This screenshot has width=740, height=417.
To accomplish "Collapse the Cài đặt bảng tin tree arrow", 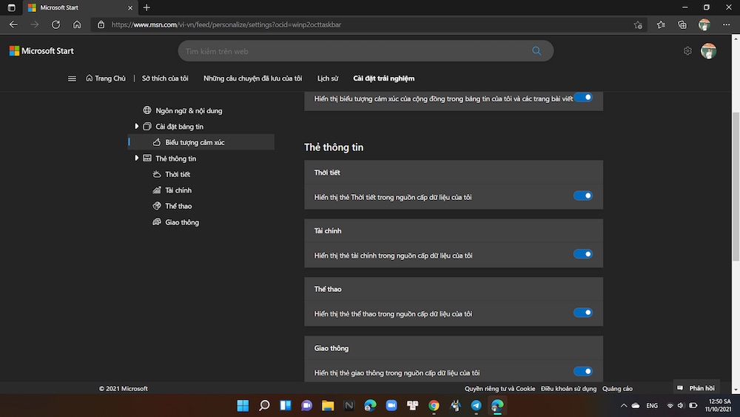I will 137,127.
